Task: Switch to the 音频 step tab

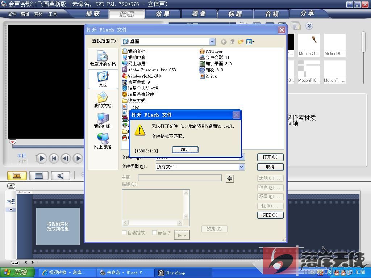Action: 272,14
